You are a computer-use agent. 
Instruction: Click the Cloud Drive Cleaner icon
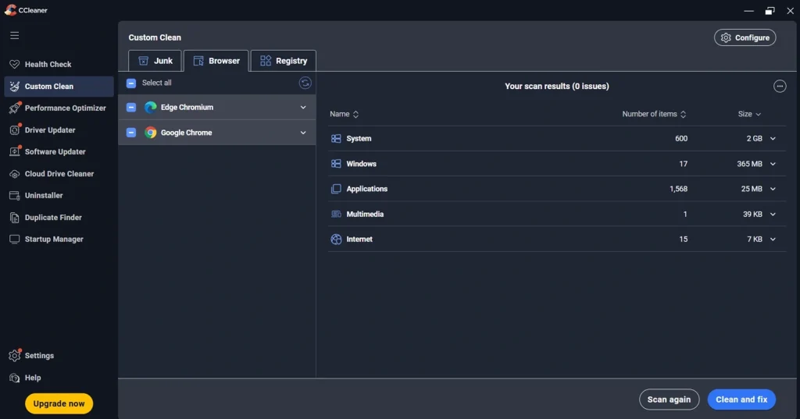(x=14, y=174)
